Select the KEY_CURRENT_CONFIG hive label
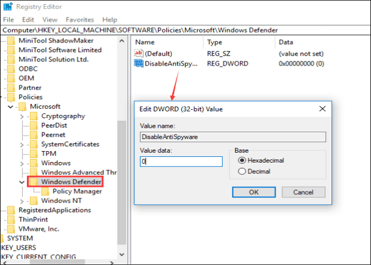This screenshot has width=371, height=265. (39, 257)
